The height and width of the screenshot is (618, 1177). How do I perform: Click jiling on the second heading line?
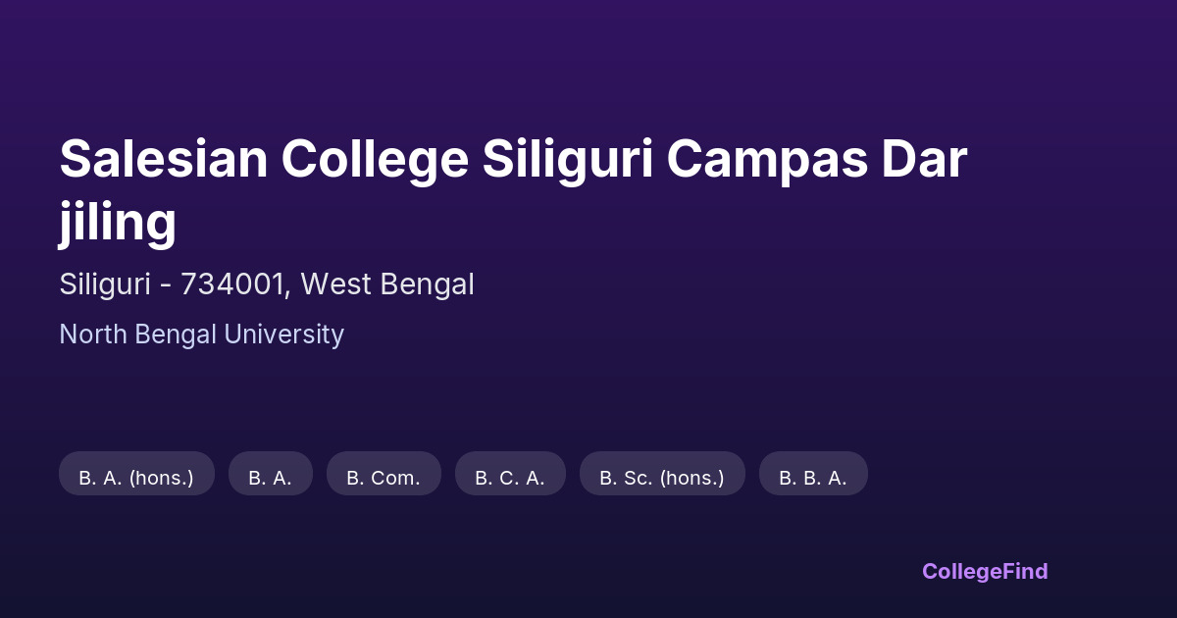click(118, 222)
